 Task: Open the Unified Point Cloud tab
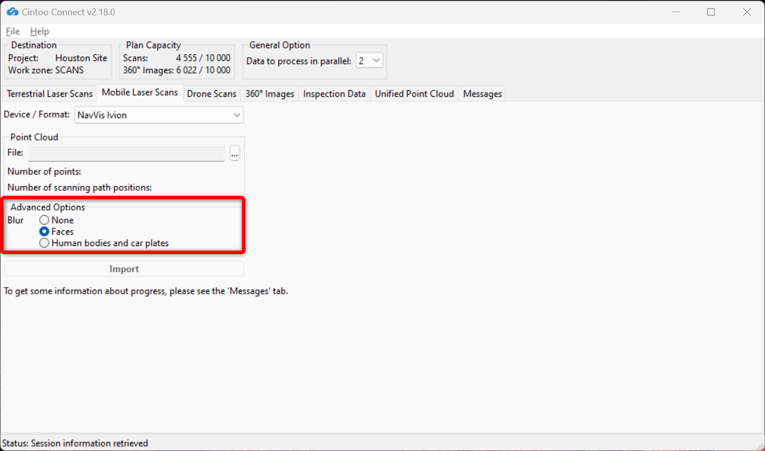coord(414,94)
